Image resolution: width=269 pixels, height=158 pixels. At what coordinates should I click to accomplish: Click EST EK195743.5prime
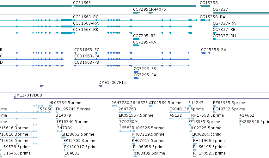(x=73, y=109)
